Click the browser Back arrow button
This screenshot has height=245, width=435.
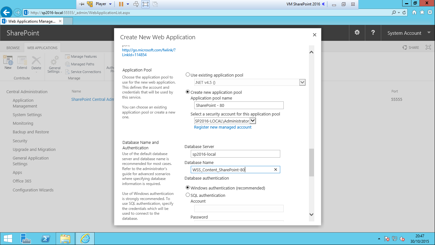click(6, 13)
